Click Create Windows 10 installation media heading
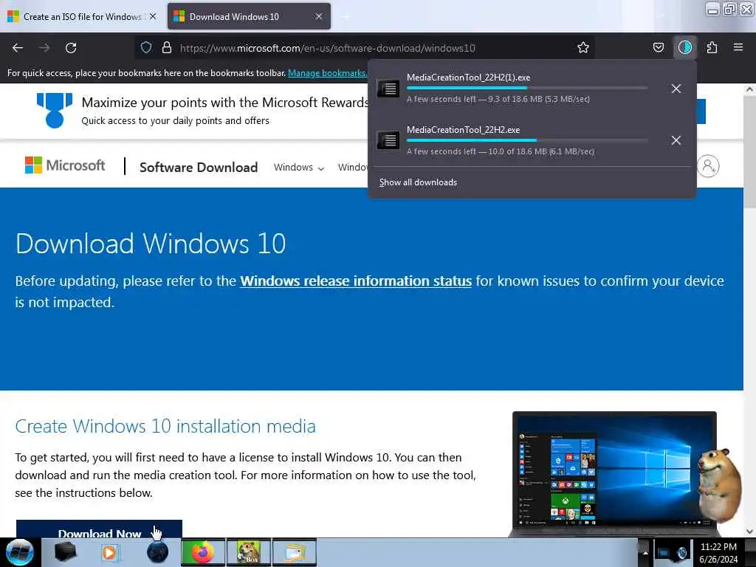Screen dimensions: 756x567 (165, 426)
